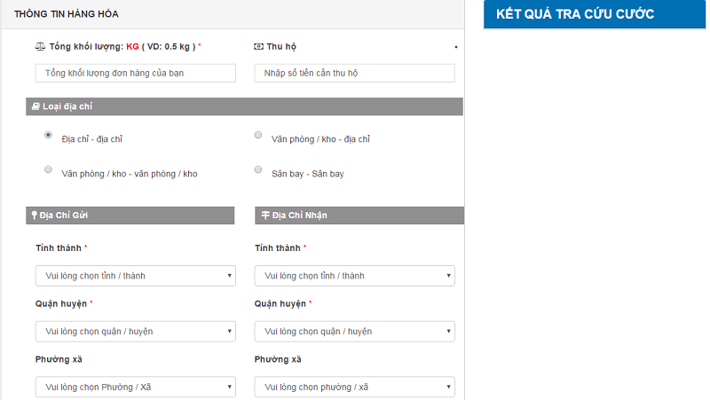This screenshot has height=400, width=710.
Task: Click the pin icon in Địa Chỉ Gửi header
Action: coord(34,215)
